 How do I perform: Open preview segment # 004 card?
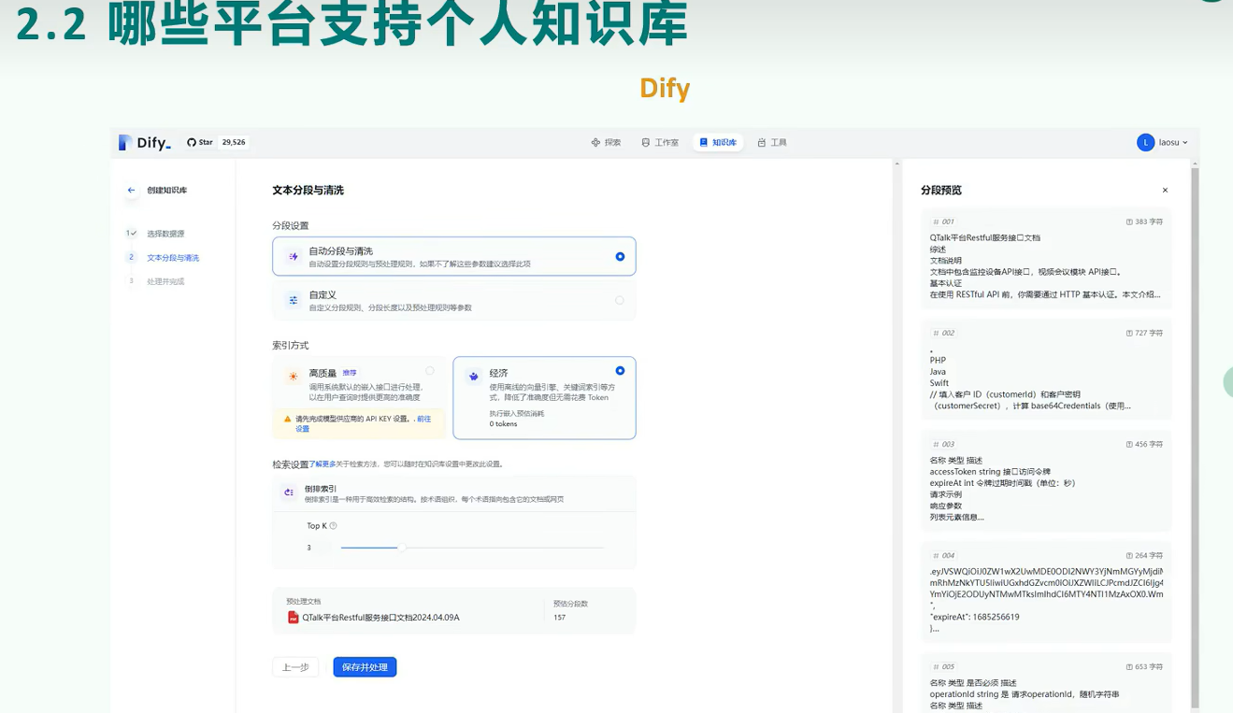(x=1045, y=592)
